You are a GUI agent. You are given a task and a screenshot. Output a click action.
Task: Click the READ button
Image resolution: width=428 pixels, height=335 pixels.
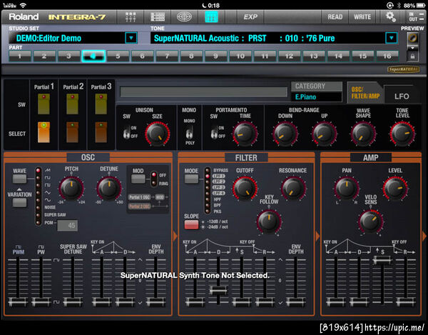click(335, 17)
